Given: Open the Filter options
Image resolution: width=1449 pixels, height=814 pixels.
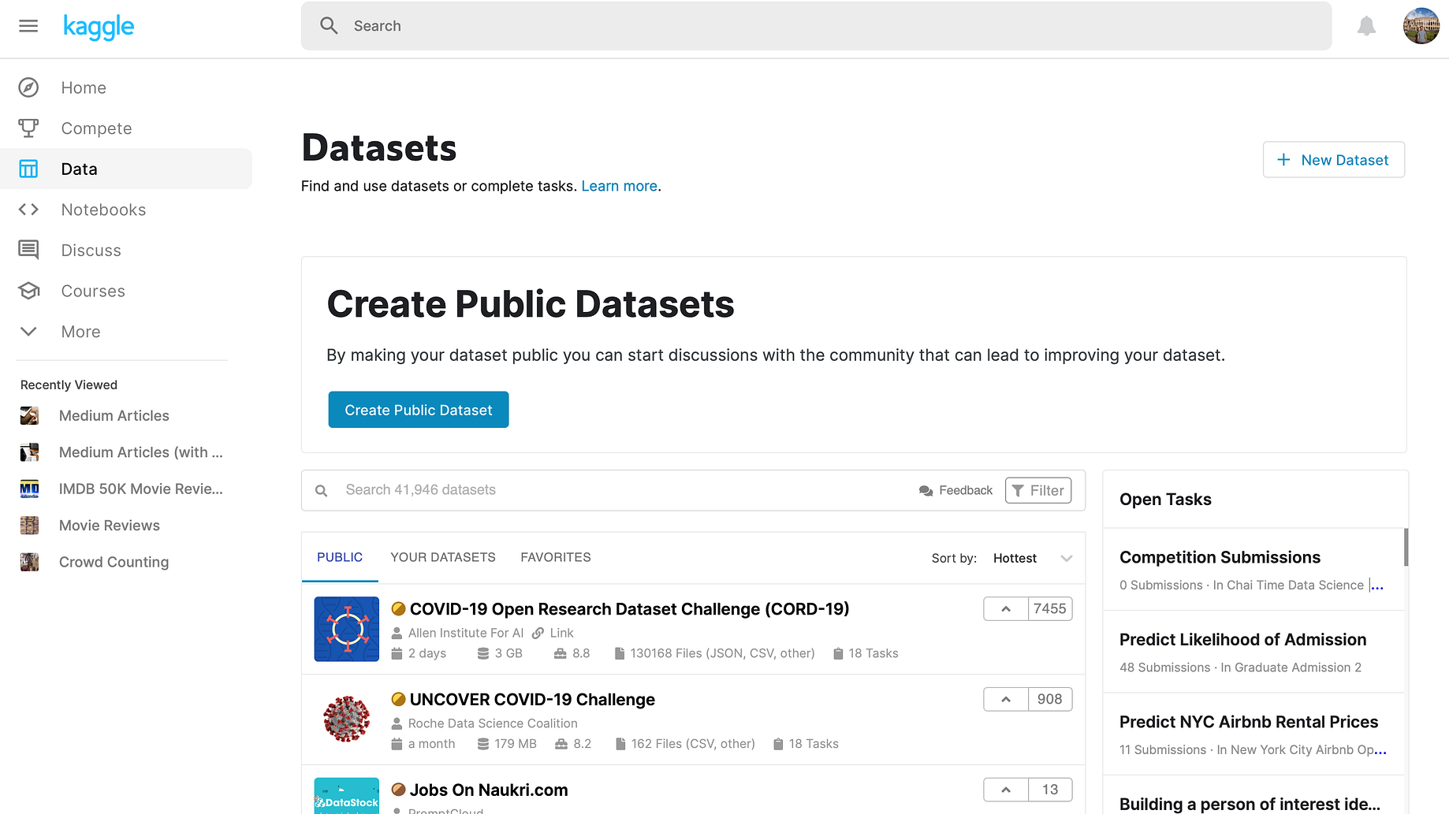Looking at the screenshot, I should [x=1037, y=490].
